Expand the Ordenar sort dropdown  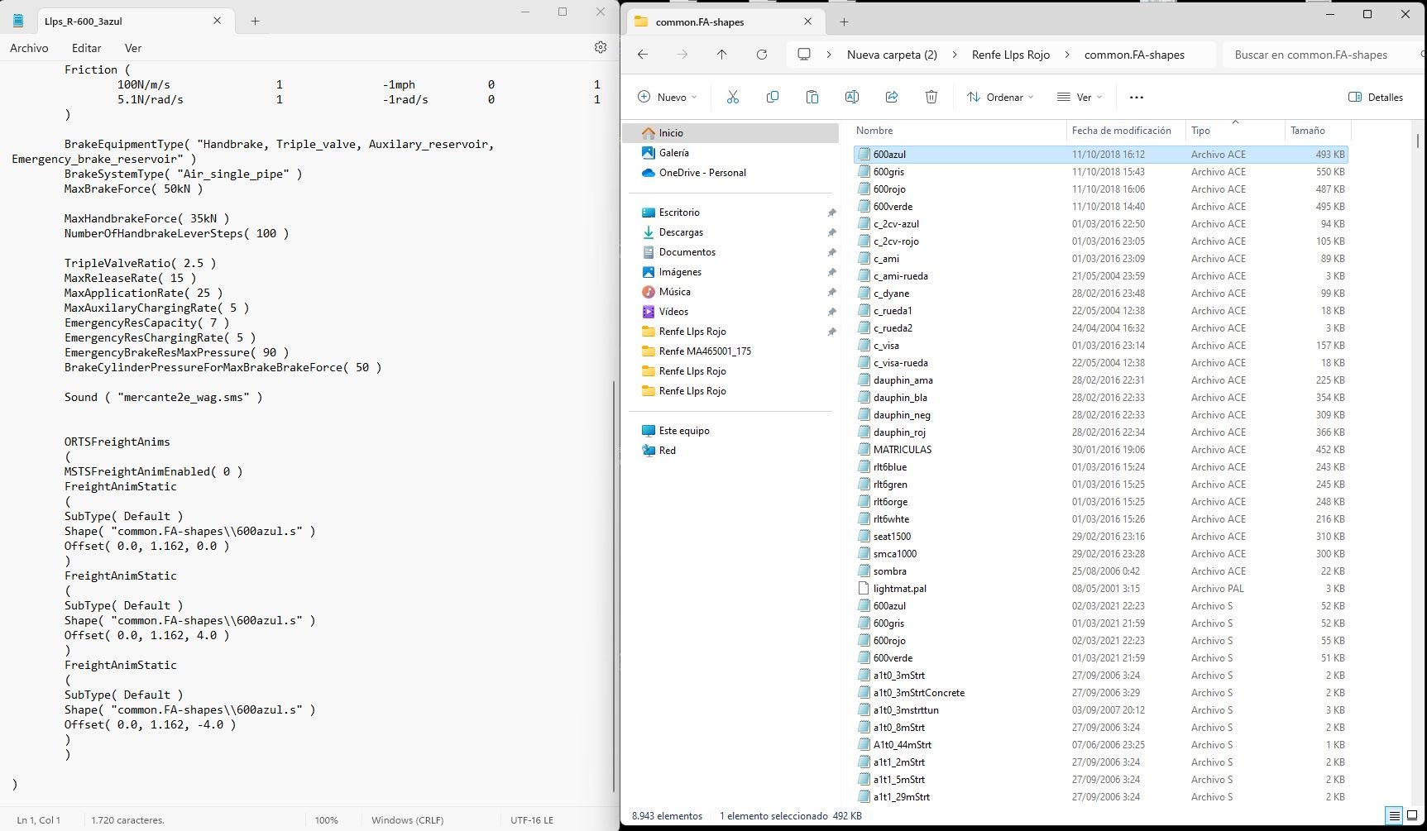(1000, 97)
